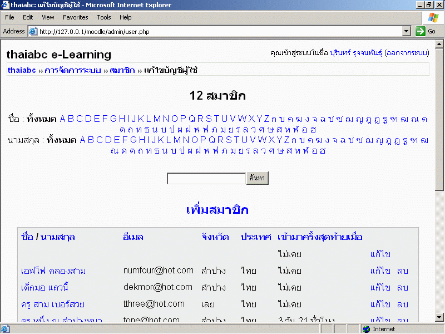445x334 pixels.
Task: Sort the table by อีเมล column
Action: pos(133,237)
